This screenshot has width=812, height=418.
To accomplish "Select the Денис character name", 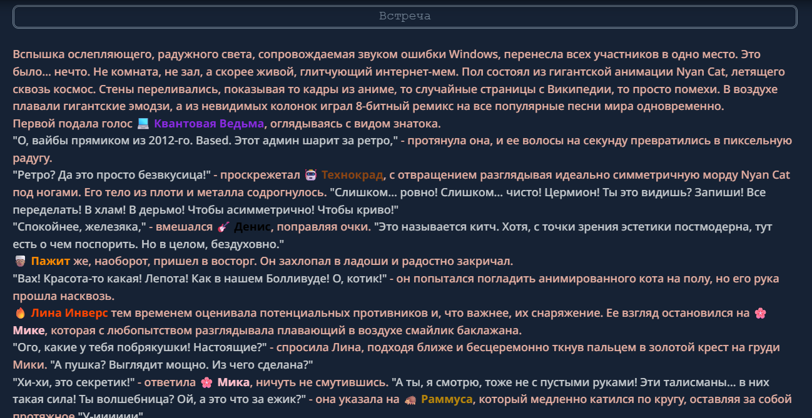I will [x=253, y=227].
